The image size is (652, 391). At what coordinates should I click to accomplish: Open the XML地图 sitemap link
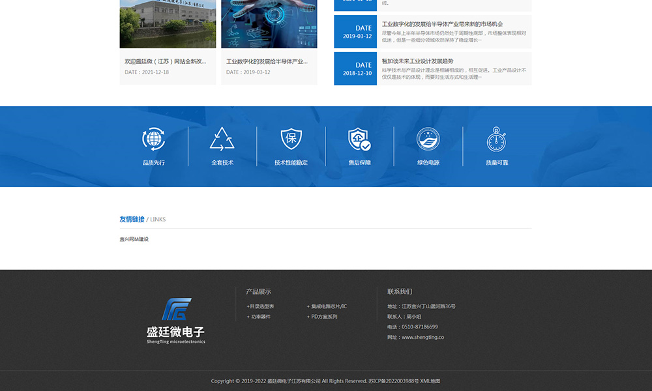pos(430,381)
